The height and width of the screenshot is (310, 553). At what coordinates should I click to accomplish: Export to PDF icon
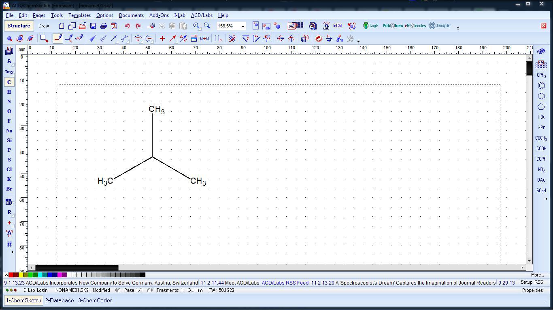tap(114, 26)
